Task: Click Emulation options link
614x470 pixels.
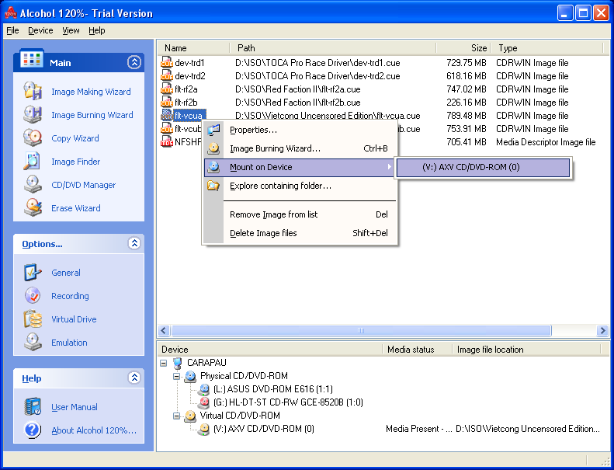Action: click(69, 343)
